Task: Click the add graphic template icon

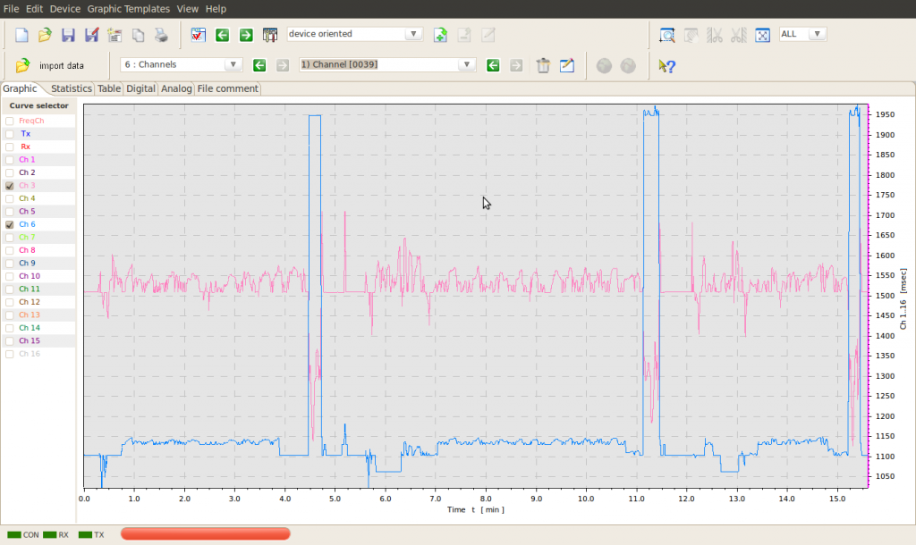Action: click(x=440, y=35)
